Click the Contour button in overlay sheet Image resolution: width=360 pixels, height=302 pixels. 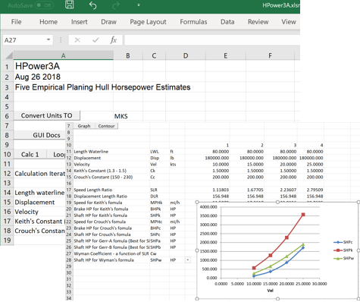tap(106, 126)
